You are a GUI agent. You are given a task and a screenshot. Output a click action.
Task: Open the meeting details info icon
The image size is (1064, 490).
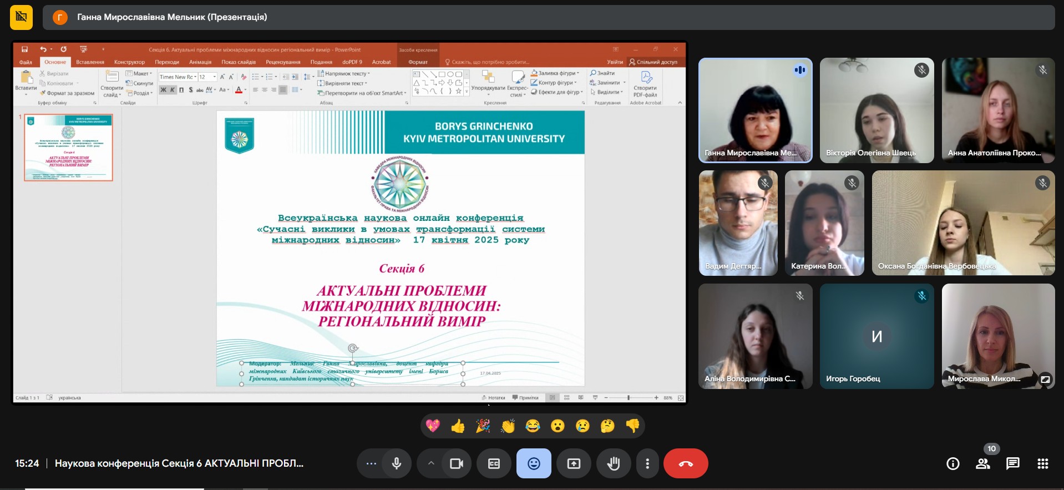952,463
